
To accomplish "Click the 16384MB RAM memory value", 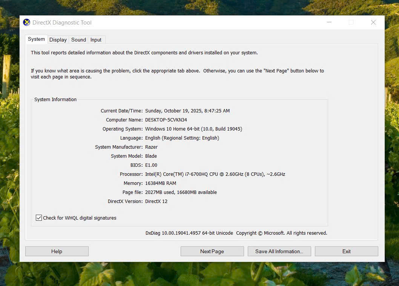I will click(161, 183).
